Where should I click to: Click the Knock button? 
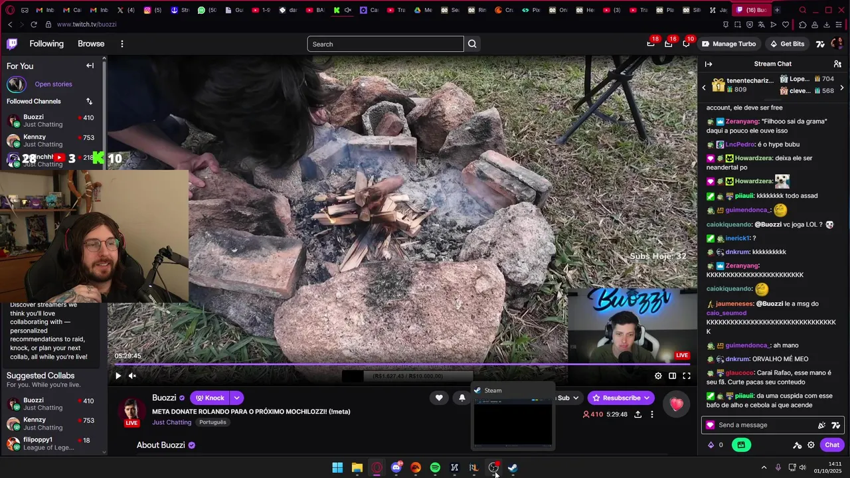tap(210, 398)
